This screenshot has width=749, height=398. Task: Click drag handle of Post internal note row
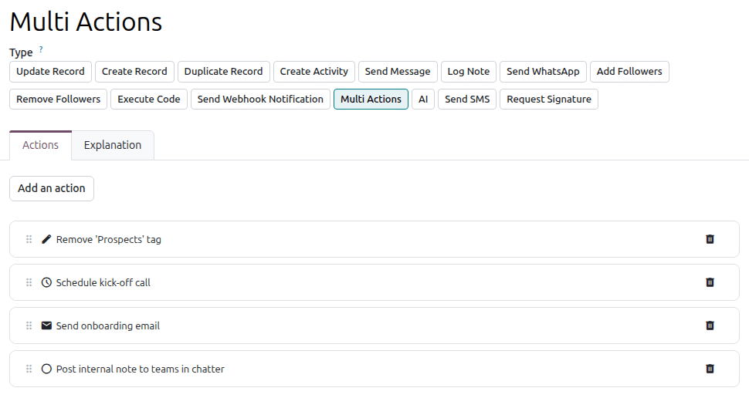29,369
